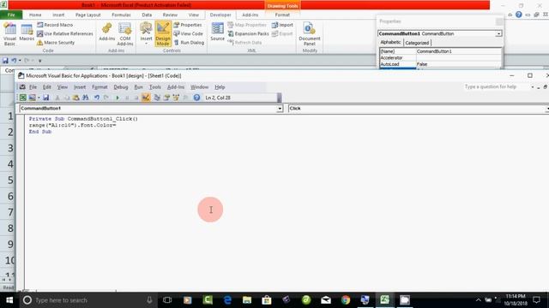The height and width of the screenshot is (308, 549).
Task: Open VBA Window menu
Action: 199,87
